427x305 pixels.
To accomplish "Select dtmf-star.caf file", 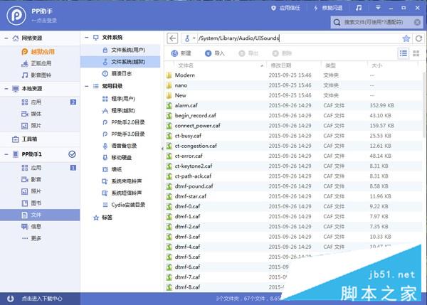I will coord(293,196).
